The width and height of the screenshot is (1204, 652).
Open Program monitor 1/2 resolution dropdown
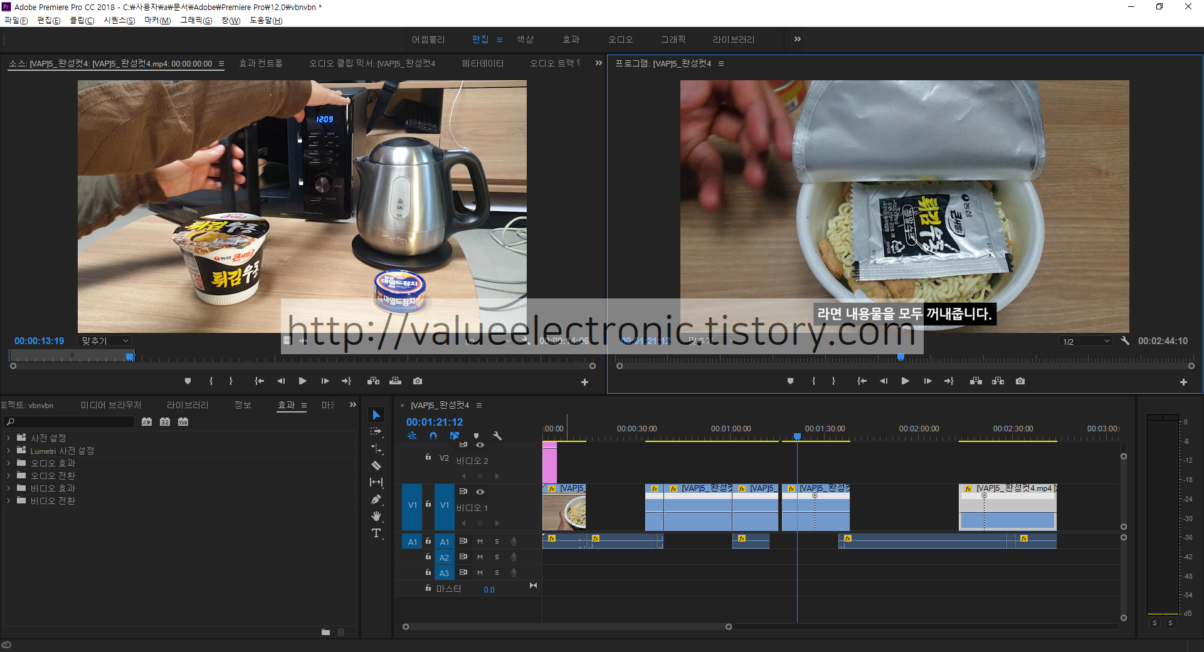(1086, 341)
